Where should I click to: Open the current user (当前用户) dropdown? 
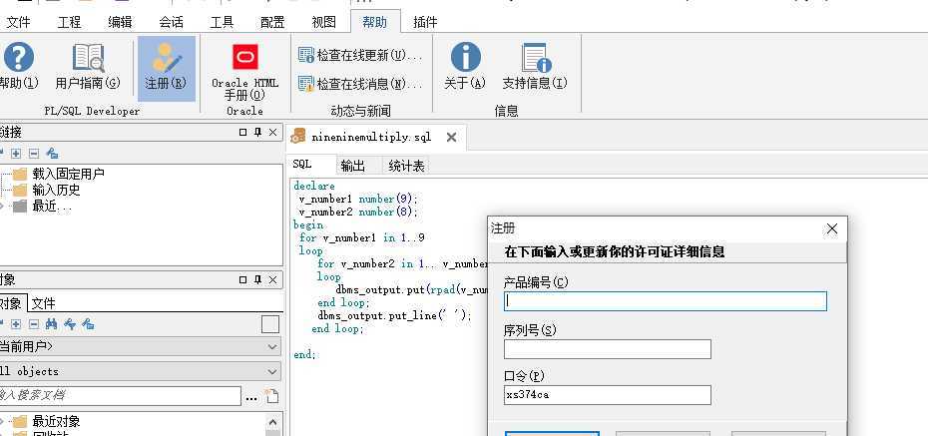click(x=140, y=346)
